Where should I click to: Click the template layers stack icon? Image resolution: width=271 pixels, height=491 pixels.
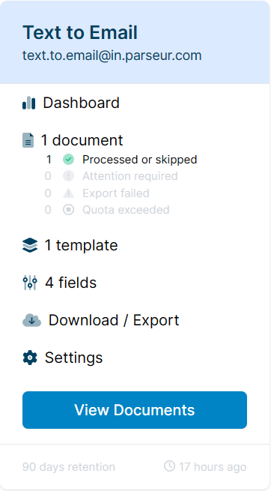[30, 245]
